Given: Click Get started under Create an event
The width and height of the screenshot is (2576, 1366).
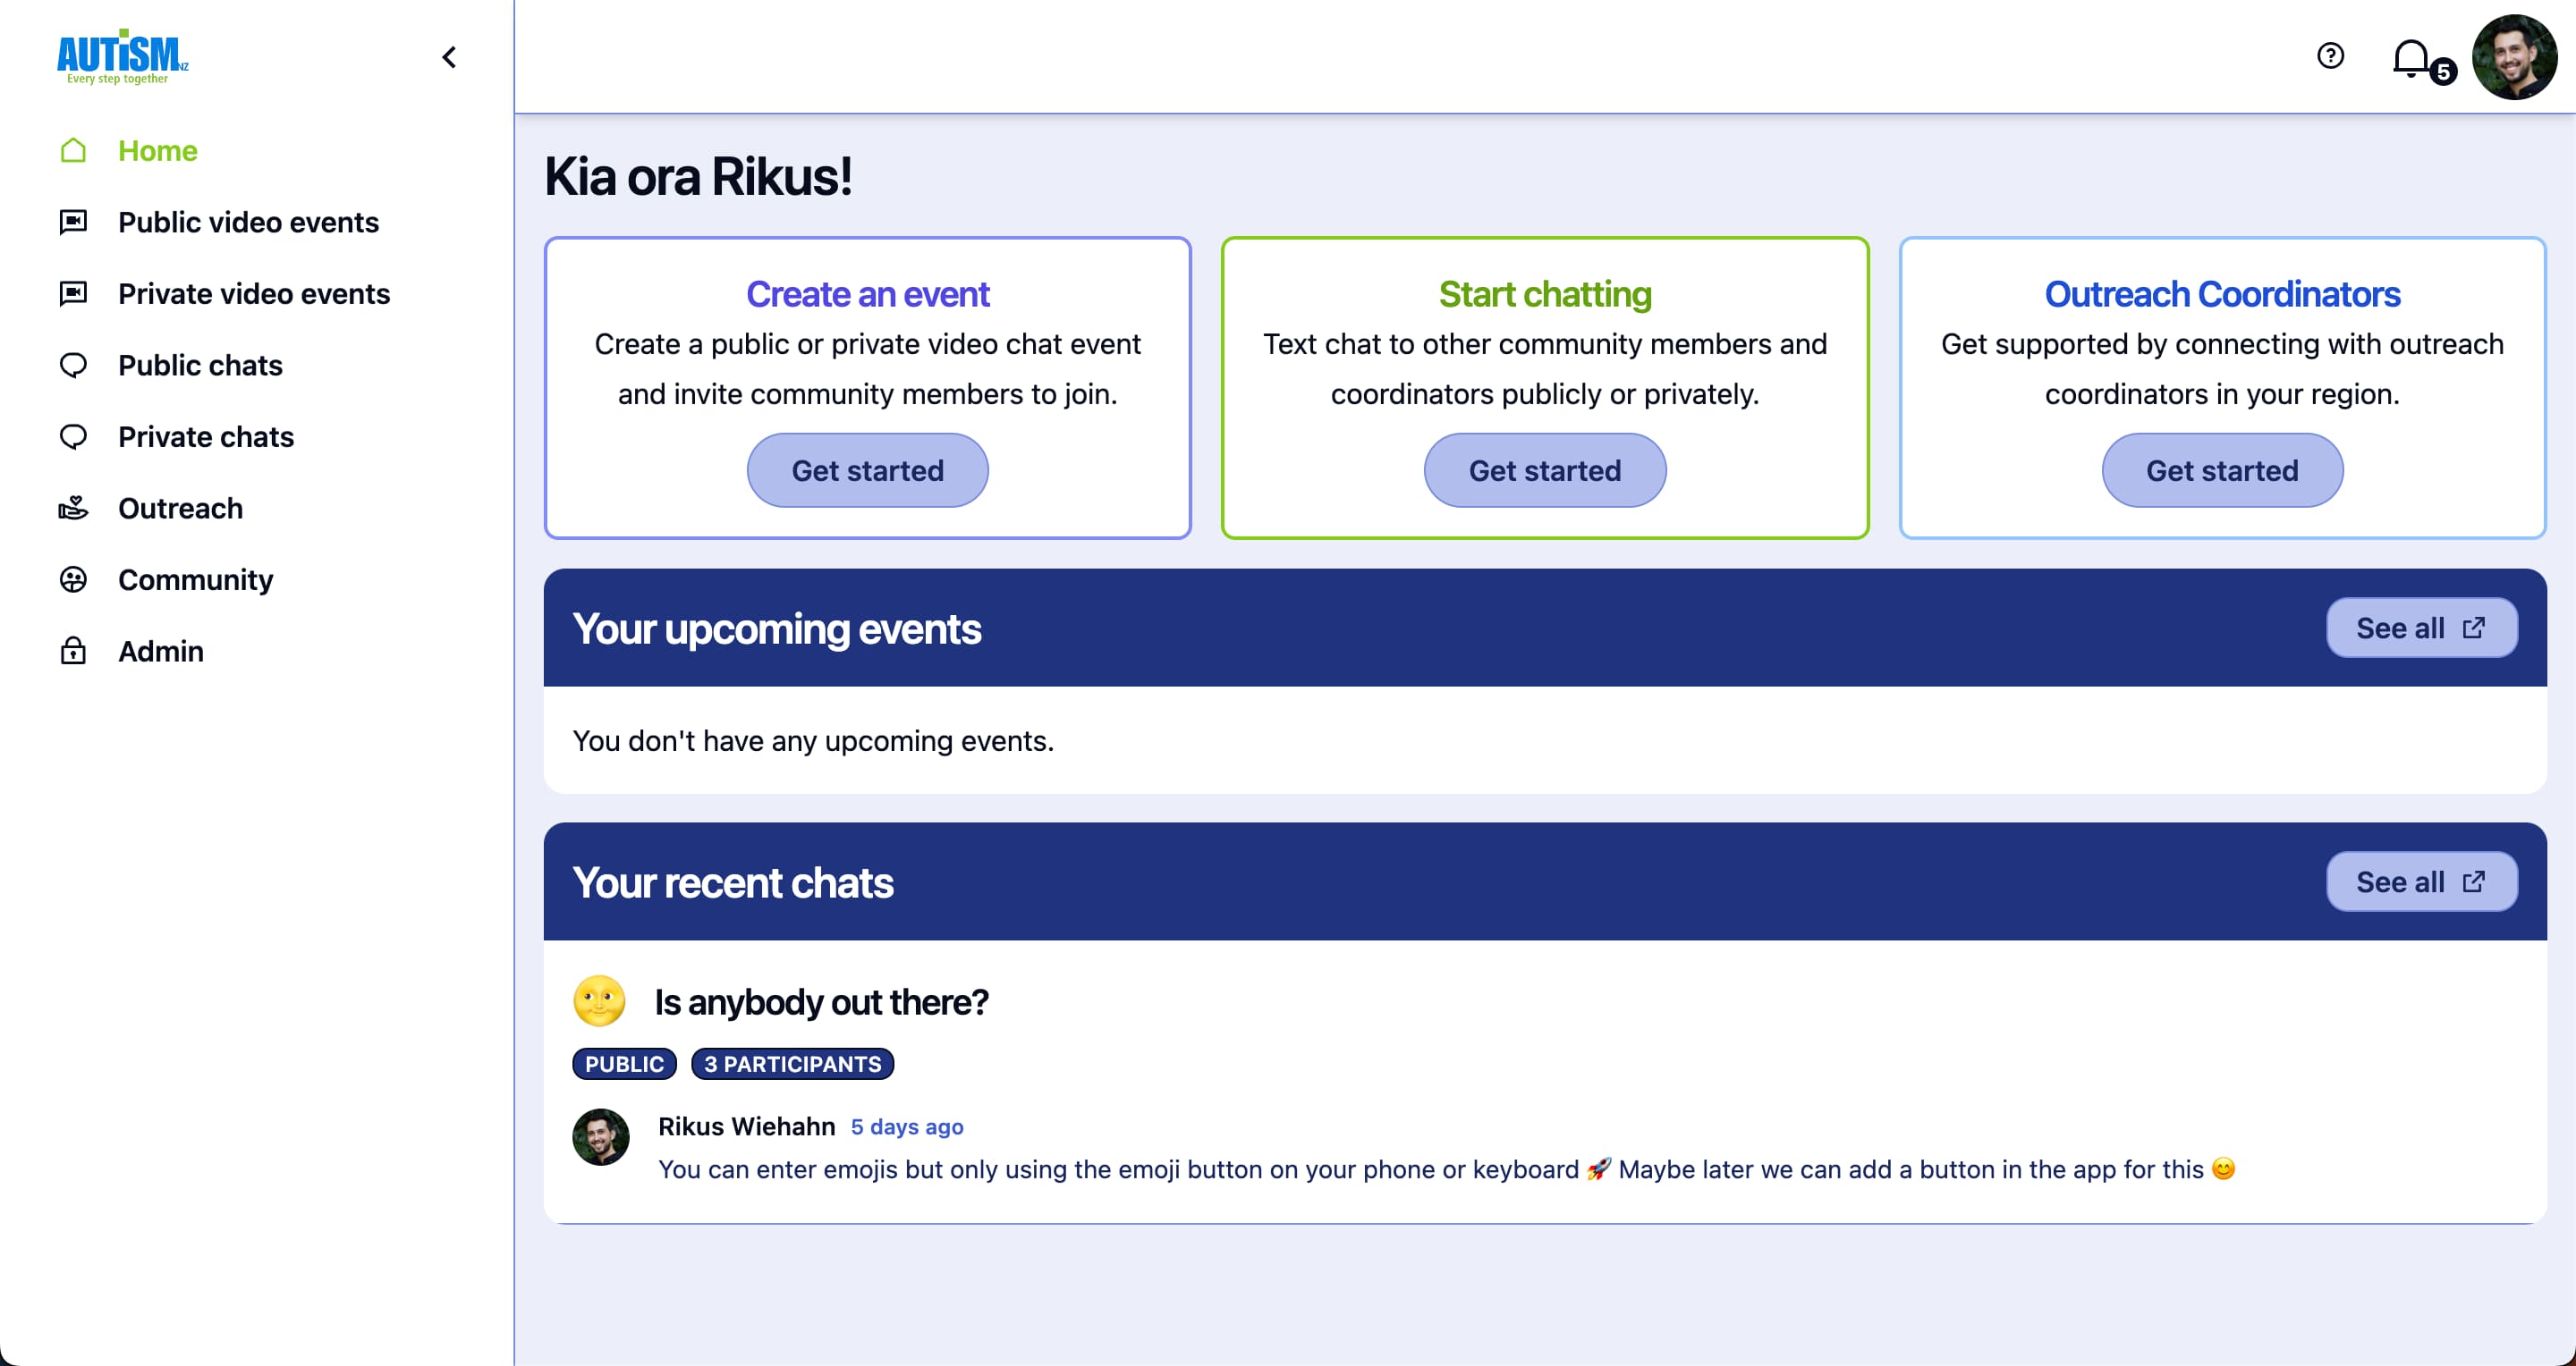Looking at the screenshot, I should tap(867, 470).
